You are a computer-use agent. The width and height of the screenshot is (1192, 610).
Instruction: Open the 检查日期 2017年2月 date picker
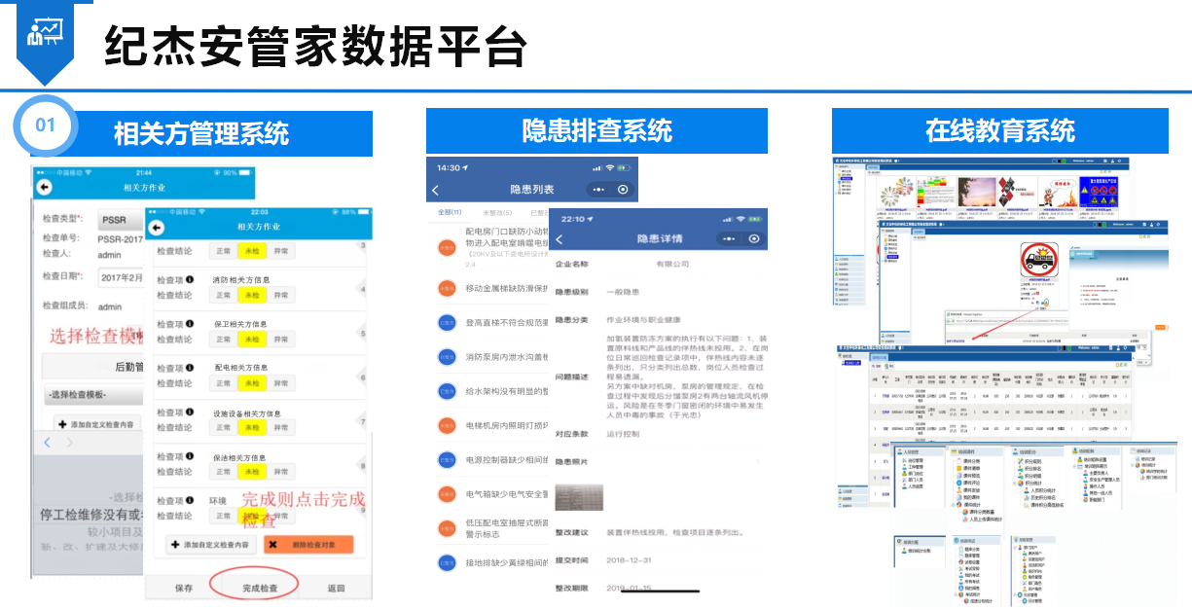[x=120, y=277]
